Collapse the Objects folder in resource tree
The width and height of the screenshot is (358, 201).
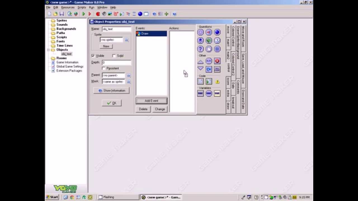click(x=48, y=50)
